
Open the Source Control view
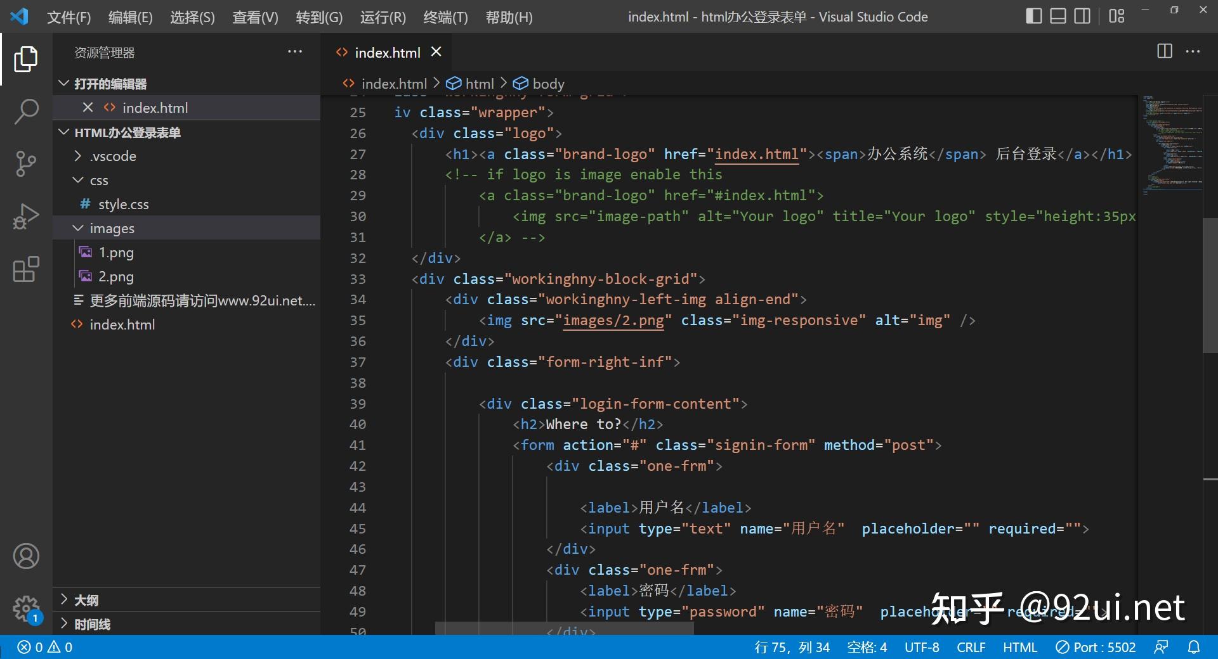click(x=26, y=164)
